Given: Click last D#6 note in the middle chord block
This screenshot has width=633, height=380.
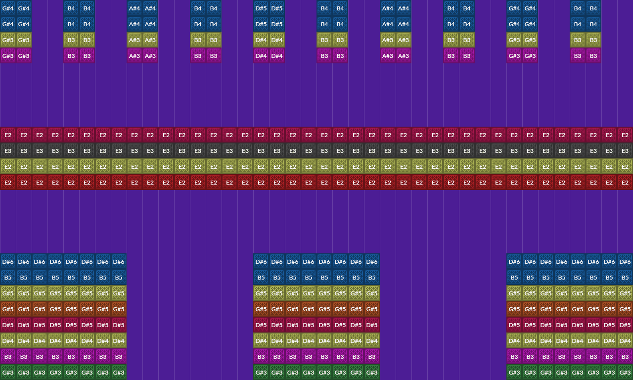Looking at the screenshot, I should (372, 262).
